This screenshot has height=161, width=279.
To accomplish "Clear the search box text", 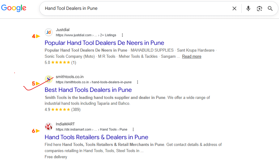I will click(234, 8).
